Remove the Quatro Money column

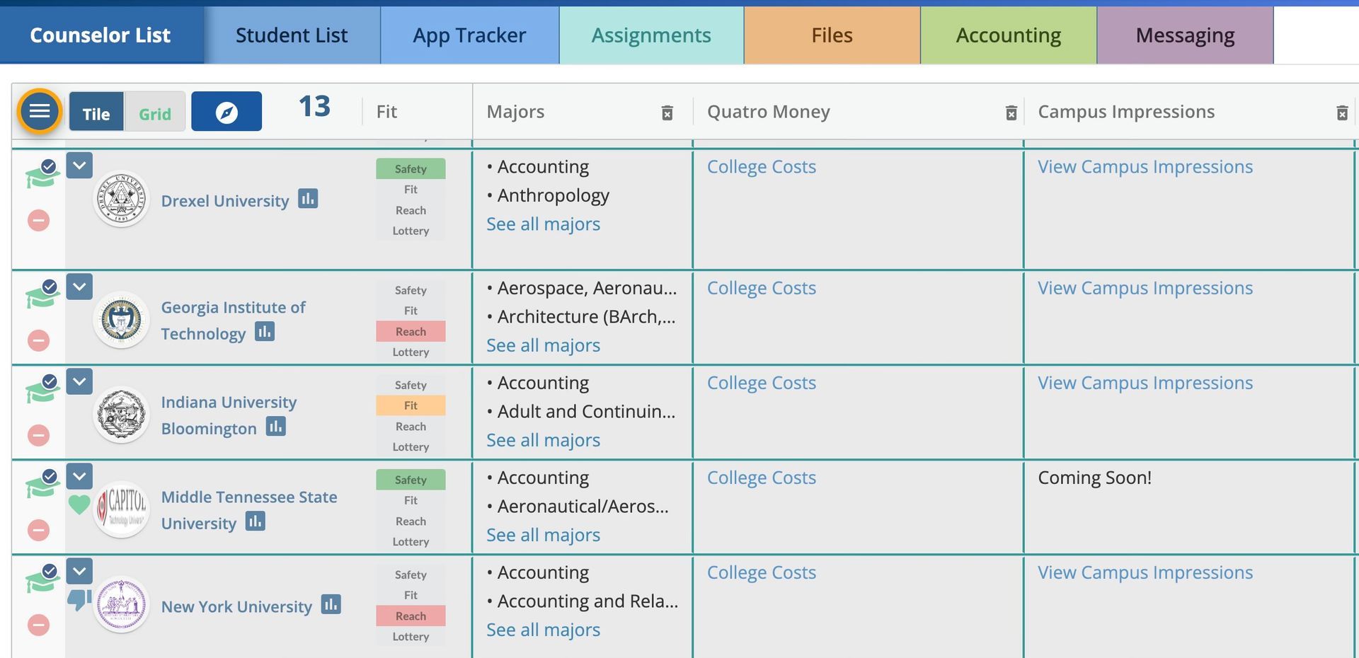click(1011, 113)
